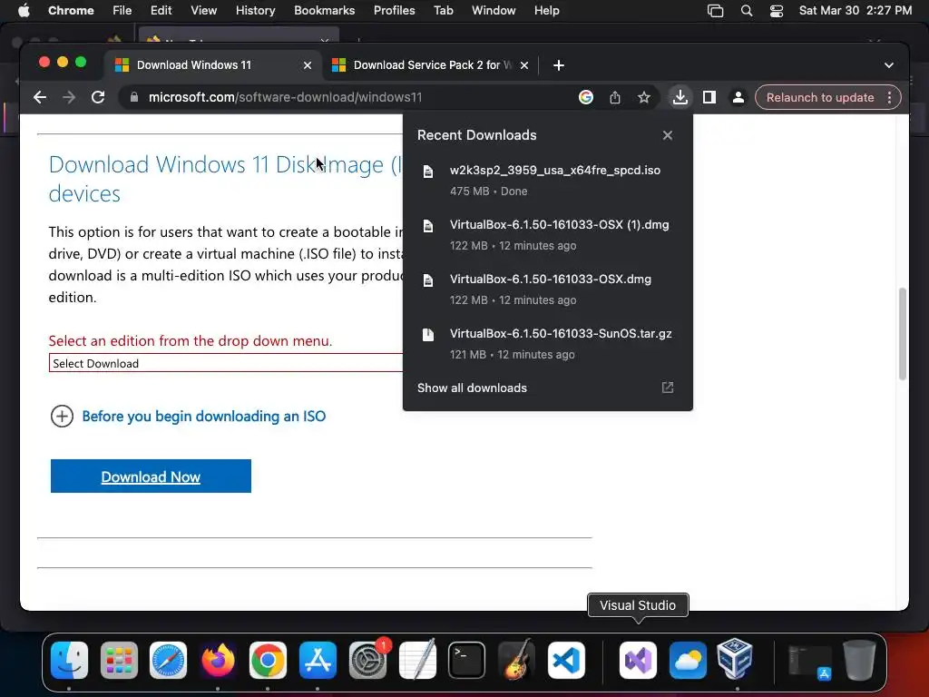Launch Safari from the dock
The image size is (929, 697).
(168, 660)
